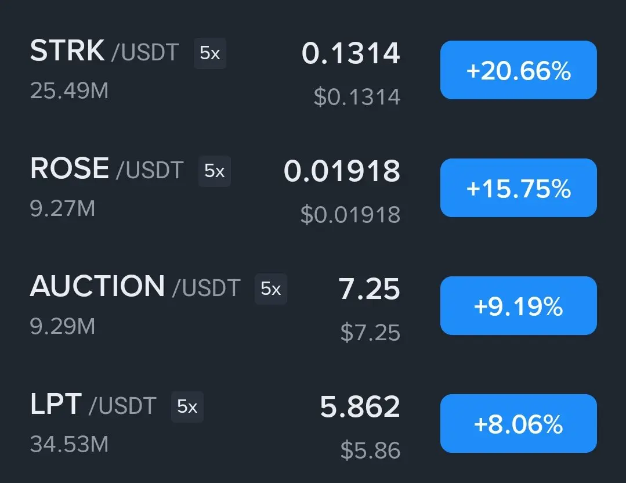The width and height of the screenshot is (626, 483).
Task: Tap the +20.66% change button
Action: click(x=519, y=70)
